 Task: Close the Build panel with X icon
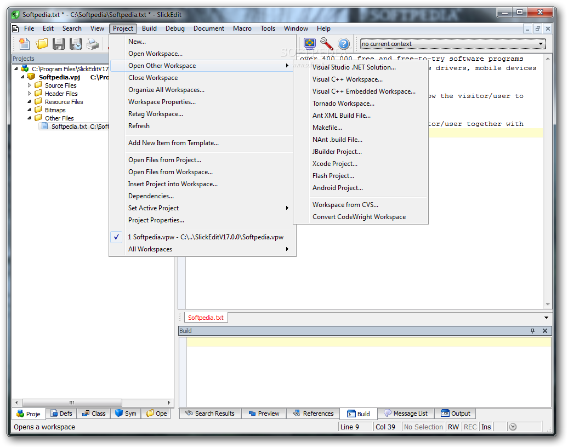tap(545, 331)
